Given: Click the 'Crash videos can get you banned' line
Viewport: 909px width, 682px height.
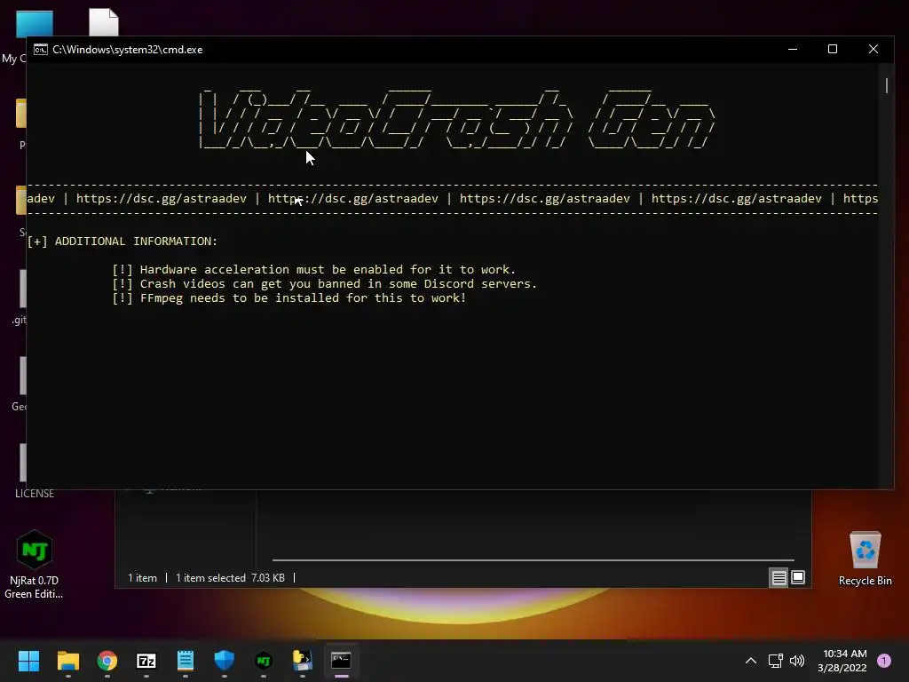Looking at the screenshot, I should pos(325,283).
